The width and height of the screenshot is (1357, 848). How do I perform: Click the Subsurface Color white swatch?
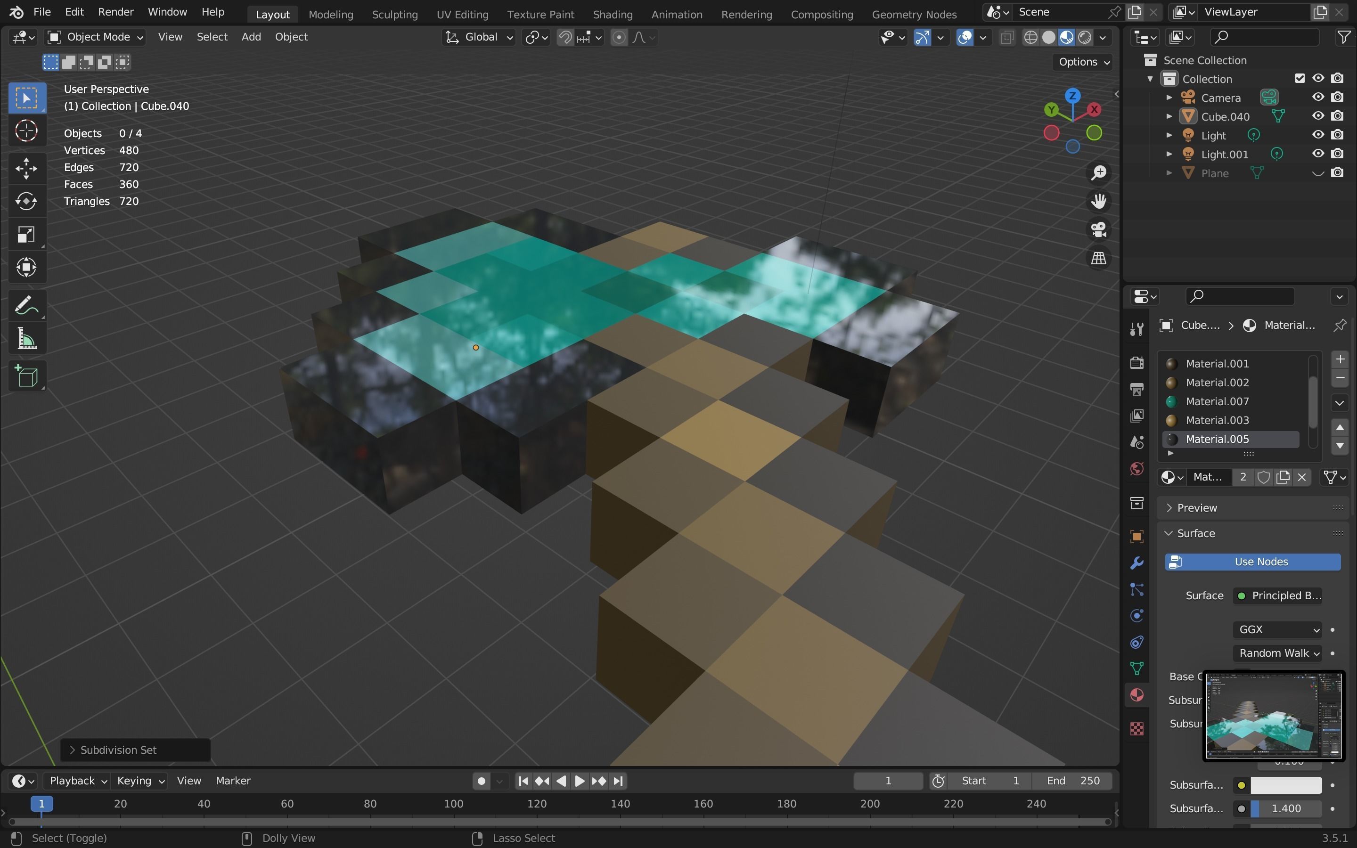click(x=1286, y=785)
